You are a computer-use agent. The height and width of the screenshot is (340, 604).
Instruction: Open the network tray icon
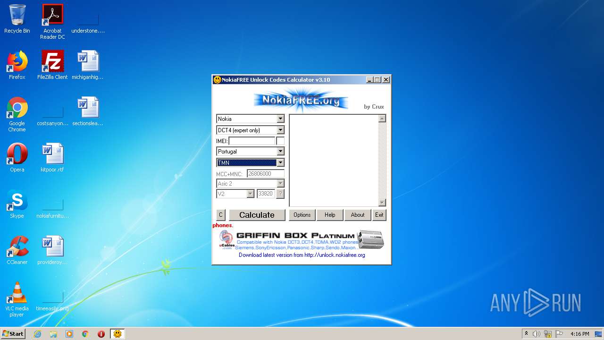(x=548, y=334)
